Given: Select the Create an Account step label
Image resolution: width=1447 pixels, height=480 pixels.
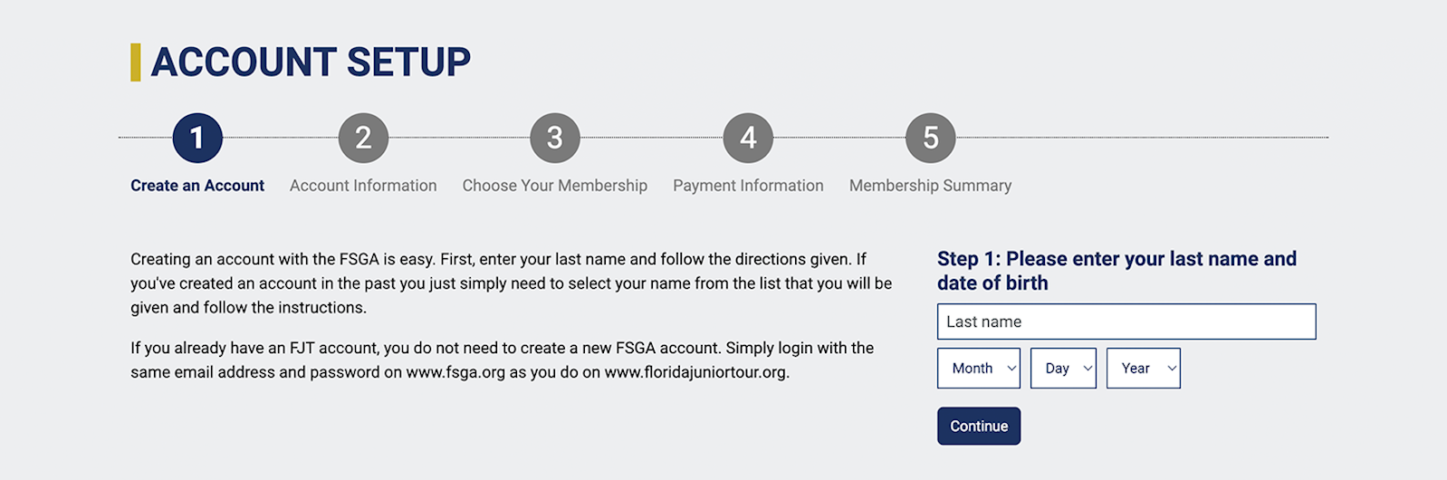Looking at the screenshot, I should pyautogui.click(x=197, y=186).
